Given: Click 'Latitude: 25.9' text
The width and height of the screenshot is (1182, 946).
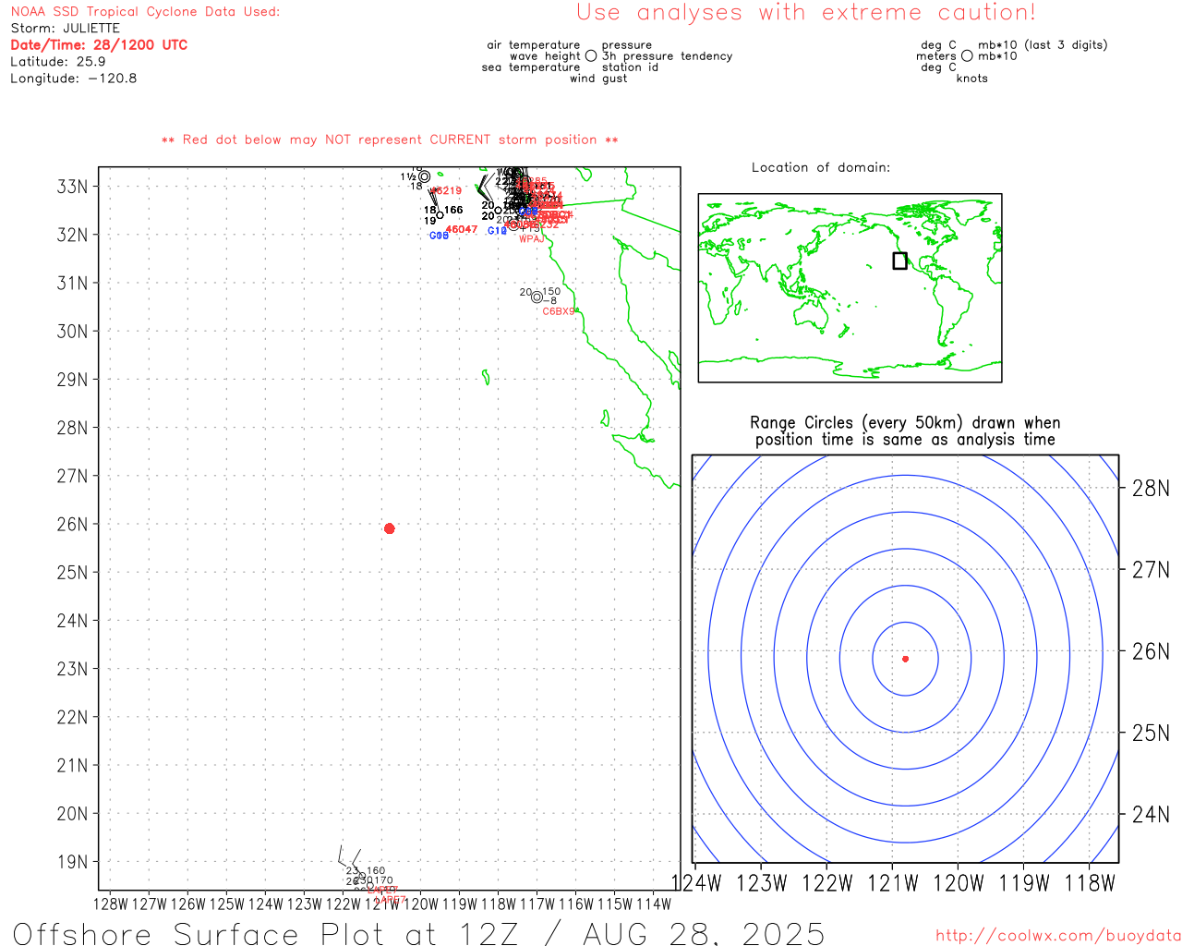Looking at the screenshot, I should (57, 61).
